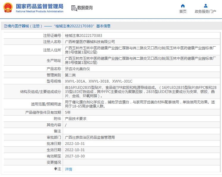Open the 详情 details link

[x=69, y=169]
